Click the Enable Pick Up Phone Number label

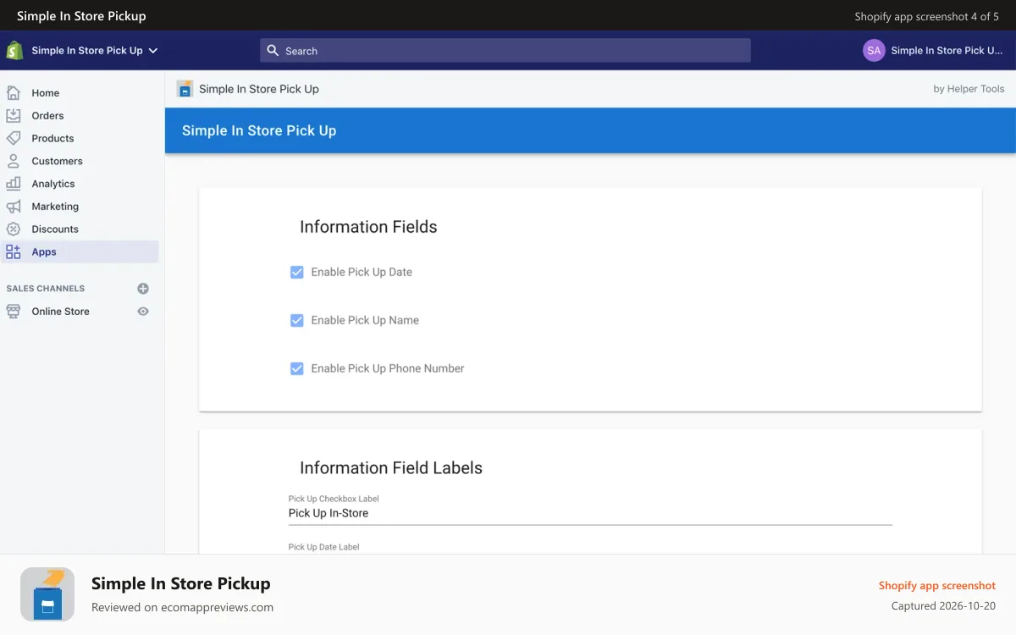pyautogui.click(x=388, y=368)
